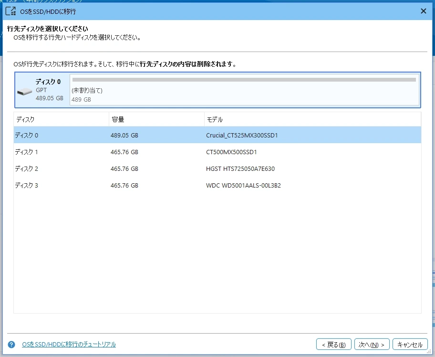Click the disk drive icon for ディスク 0
This screenshot has width=435, height=357.
click(x=24, y=91)
